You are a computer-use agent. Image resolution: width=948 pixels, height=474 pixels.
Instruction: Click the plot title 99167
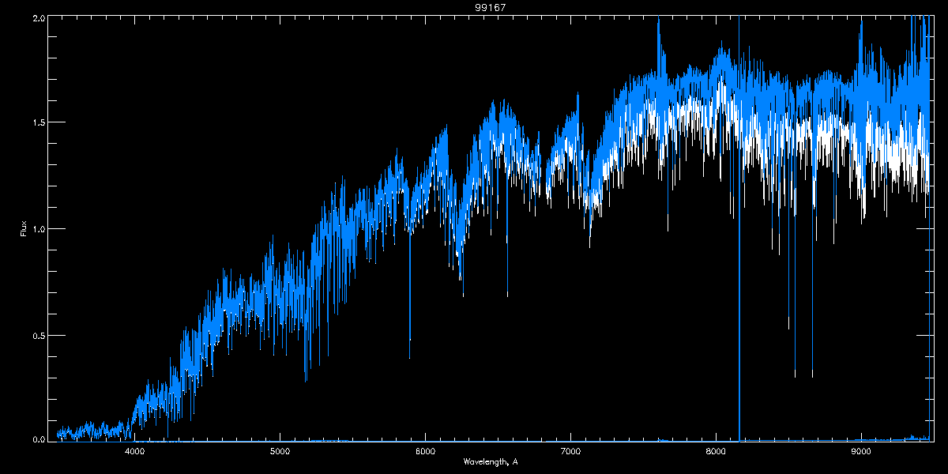click(490, 6)
